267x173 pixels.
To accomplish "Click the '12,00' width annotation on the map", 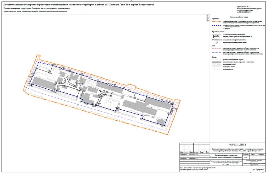I will pyautogui.click(x=175, y=109).
